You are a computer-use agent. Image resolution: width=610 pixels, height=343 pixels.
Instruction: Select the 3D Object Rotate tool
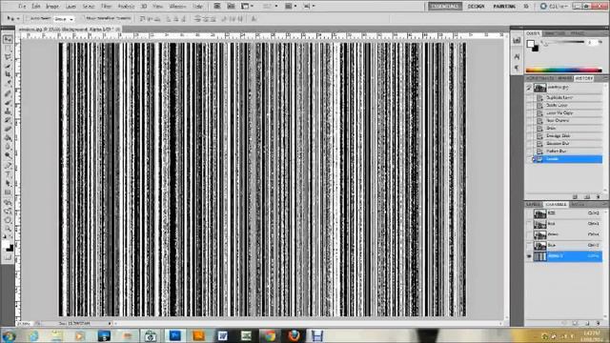[x=8, y=203]
